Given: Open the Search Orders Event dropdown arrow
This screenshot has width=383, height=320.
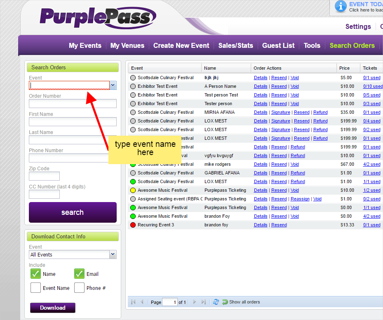Looking at the screenshot, I should pos(113,85).
